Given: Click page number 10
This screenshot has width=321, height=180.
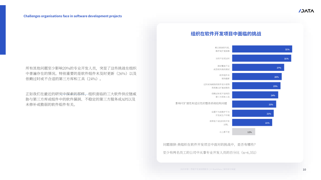Looking at the screenshot, I should click(x=304, y=170).
